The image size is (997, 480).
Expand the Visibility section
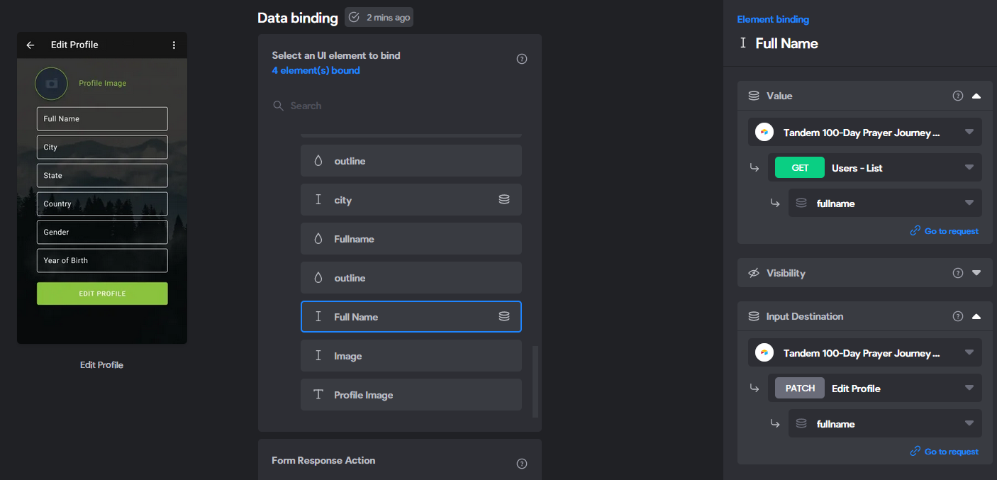click(976, 273)
